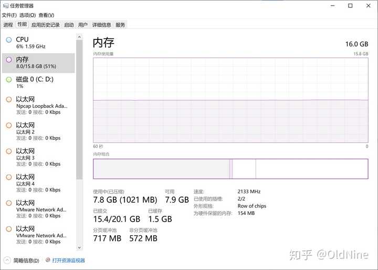Click the sidebar scroll down arrow

coord(79,247)
